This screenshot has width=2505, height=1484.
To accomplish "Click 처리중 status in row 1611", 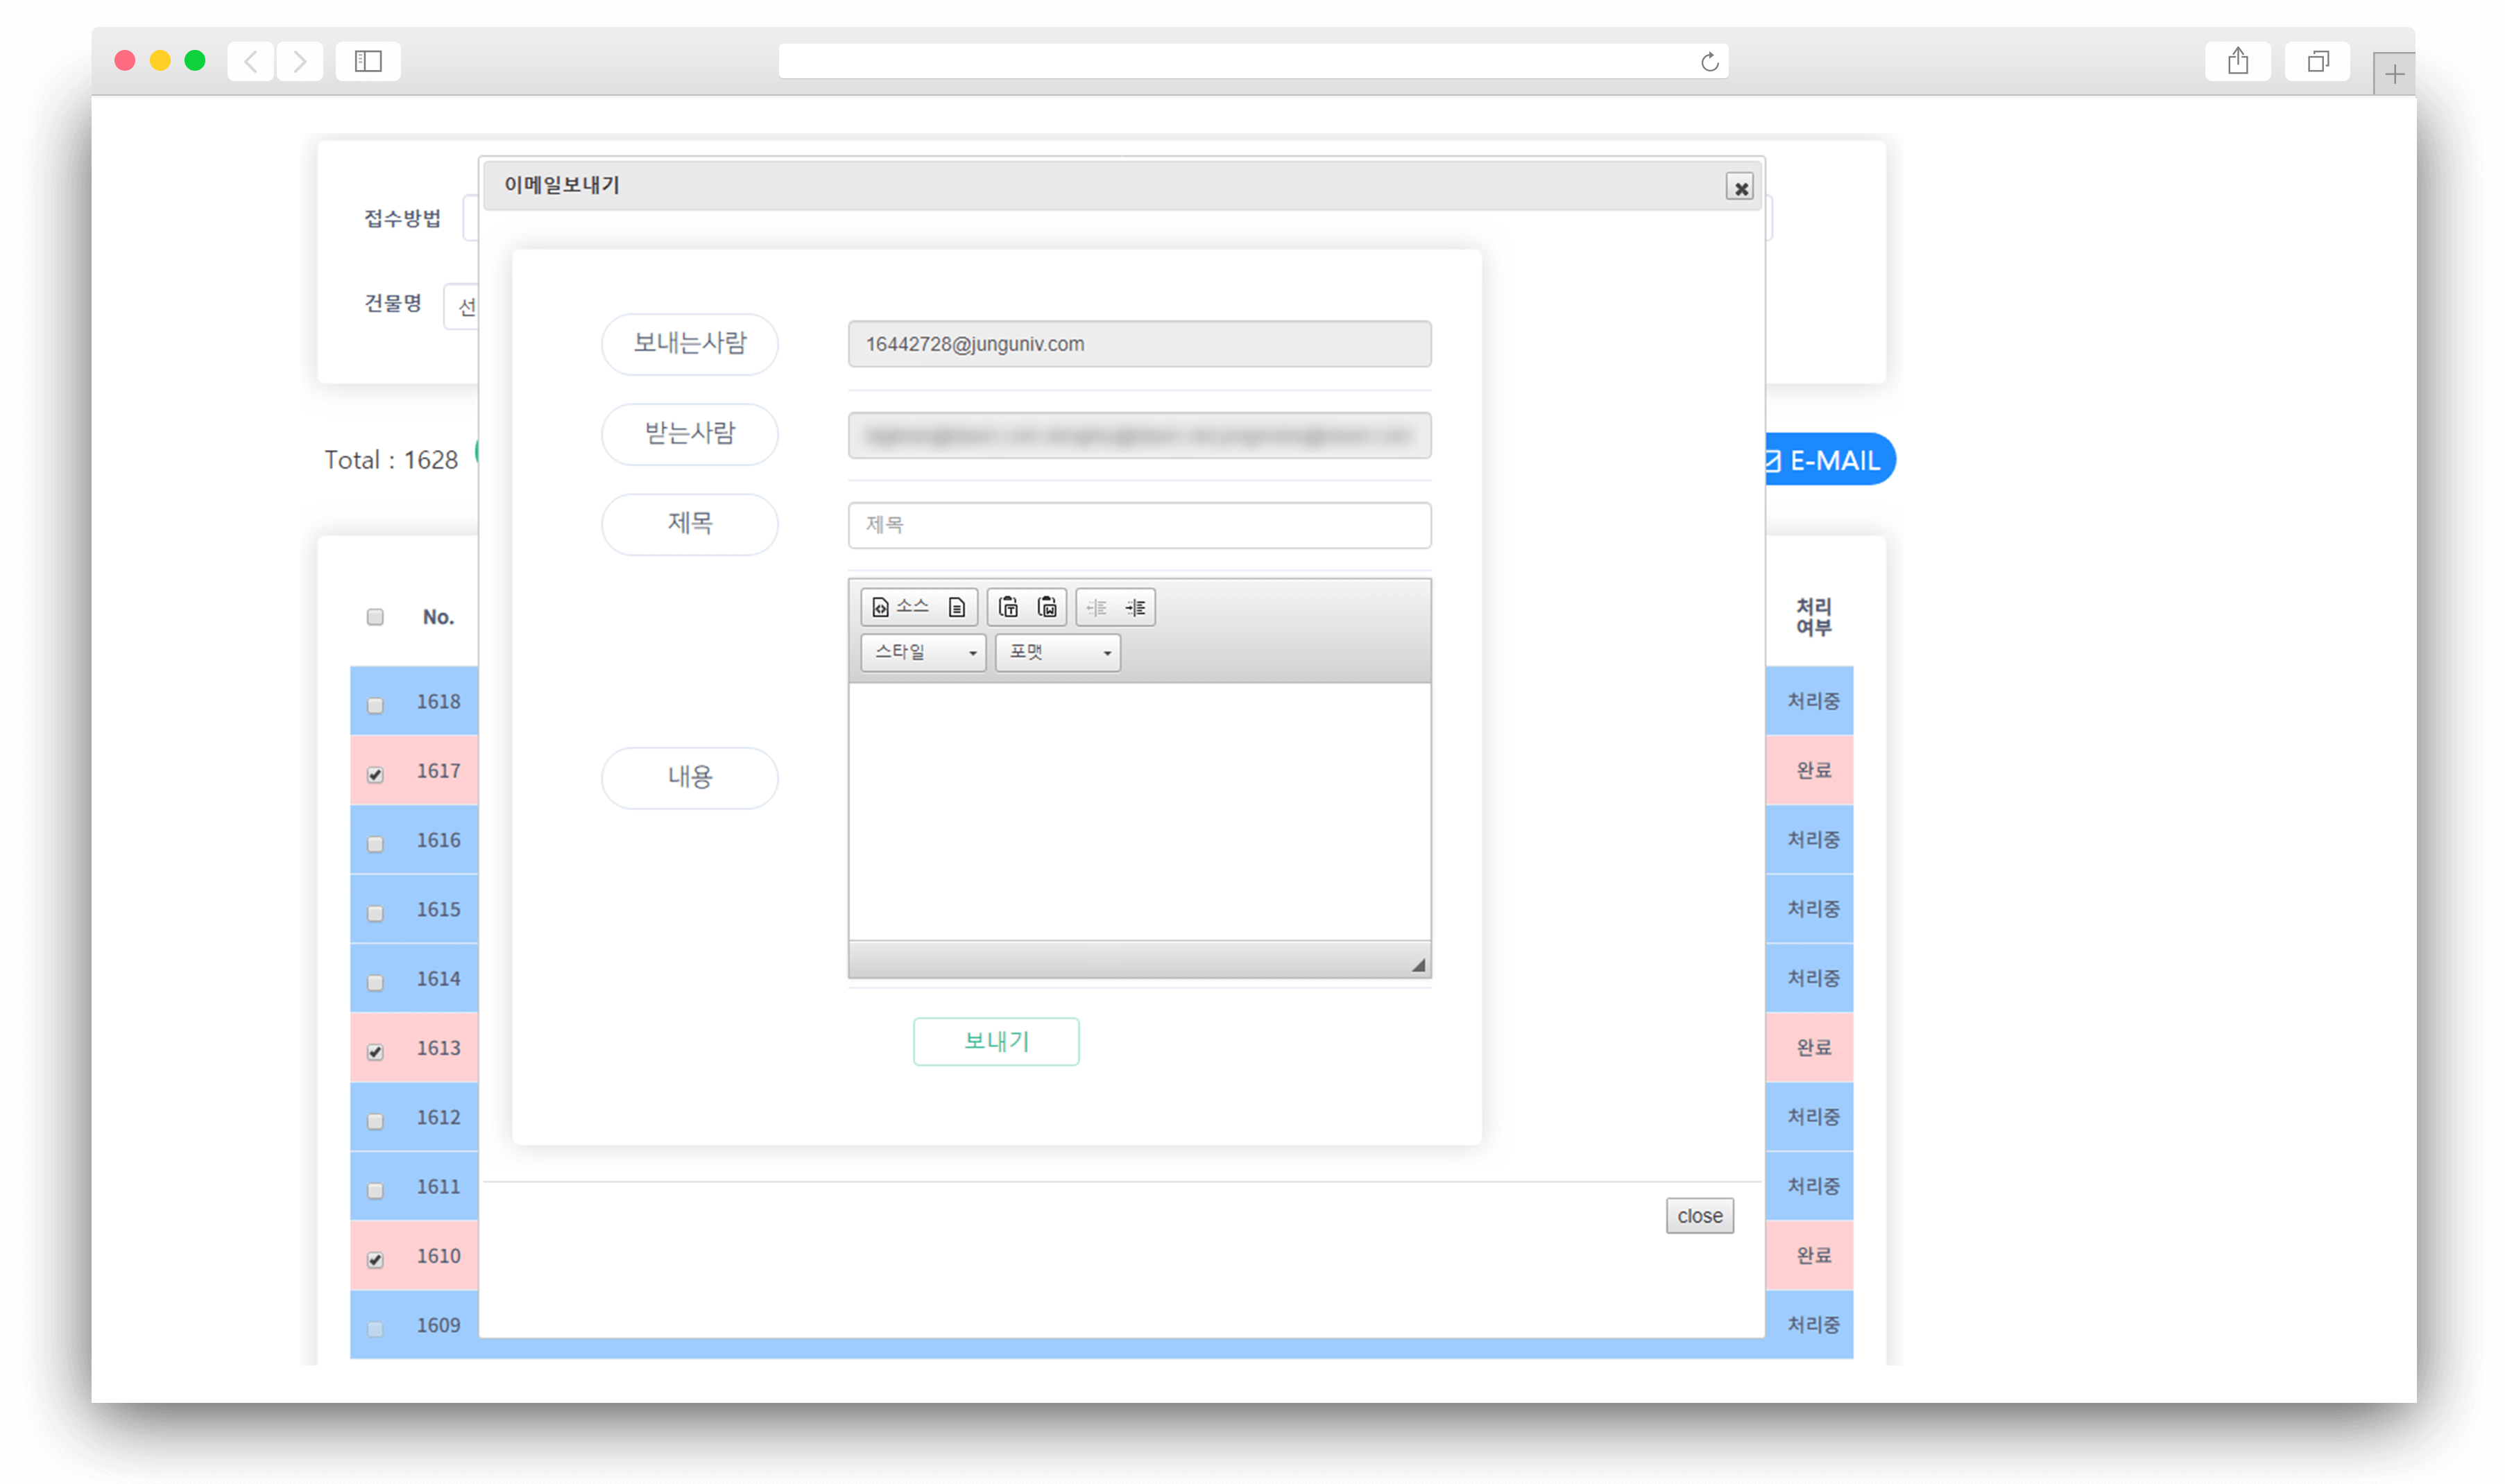I will [x=1813, y=1186].
